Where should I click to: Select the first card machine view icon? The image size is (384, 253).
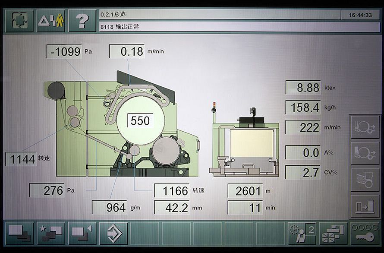[365, 127]
